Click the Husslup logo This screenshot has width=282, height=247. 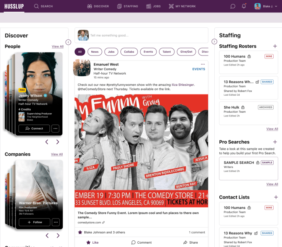(x=14, y=6)
